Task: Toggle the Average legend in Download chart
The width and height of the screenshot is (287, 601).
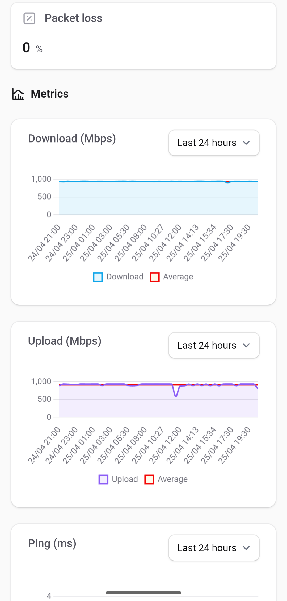Action: (x=155, y=277)
